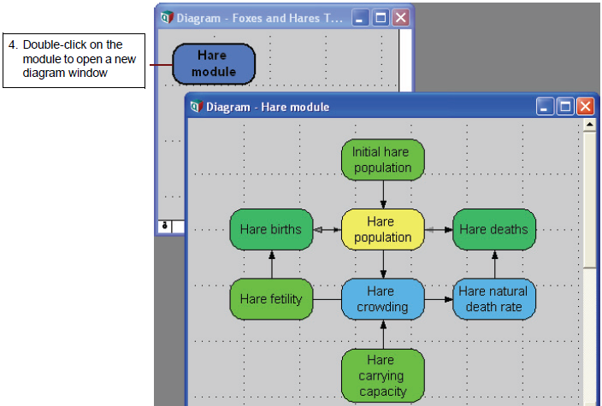Maximize the Hare module diagram window
The height and width of the screenshot is (406, 602).
pyautogui.click(x=565, y=106)
